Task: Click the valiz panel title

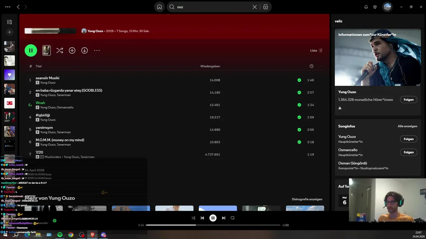Action: tap(338, 21)
